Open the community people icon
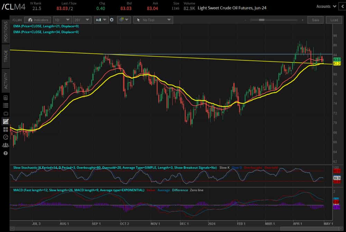Image resolution: width=346 pixels, height=232 pixels. 6,145
